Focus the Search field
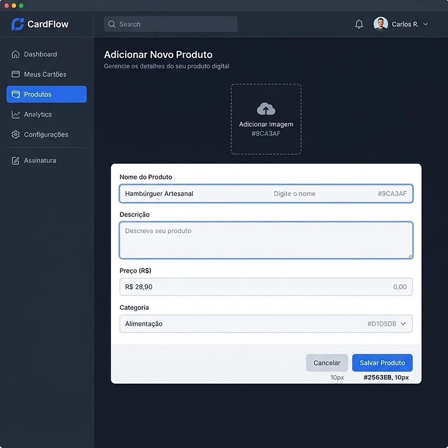The height and width of the screenshot is (448, 448). [x=171, y=24]
